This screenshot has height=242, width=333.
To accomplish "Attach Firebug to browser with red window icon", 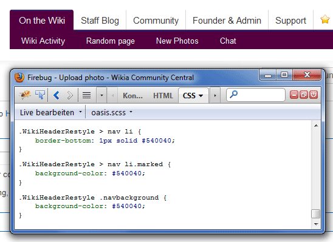I will [304, 95].
